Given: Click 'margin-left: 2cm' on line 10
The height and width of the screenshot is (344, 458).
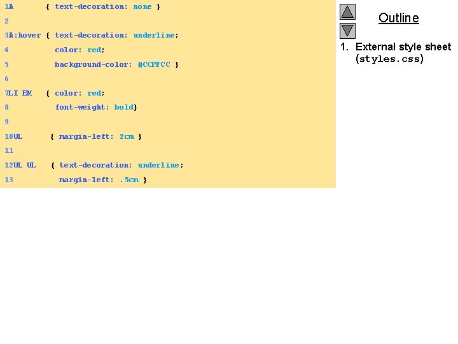Looking at the screenshot, I should pyautogui.click(x=97, y=136).
